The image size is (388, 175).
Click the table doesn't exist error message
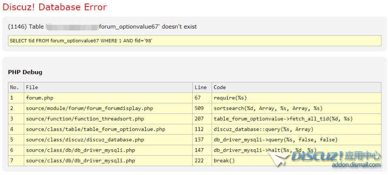(102, 27)
